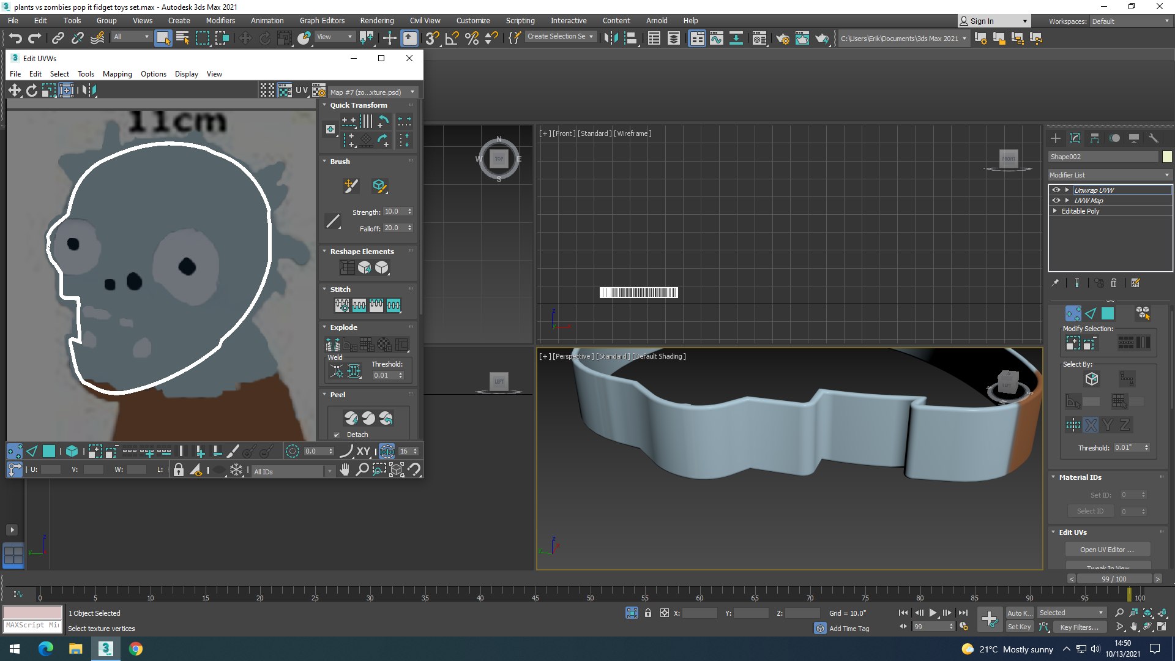Click Open UV Editor button
The image size is (1175, 661).
[x=1106, y=550]
